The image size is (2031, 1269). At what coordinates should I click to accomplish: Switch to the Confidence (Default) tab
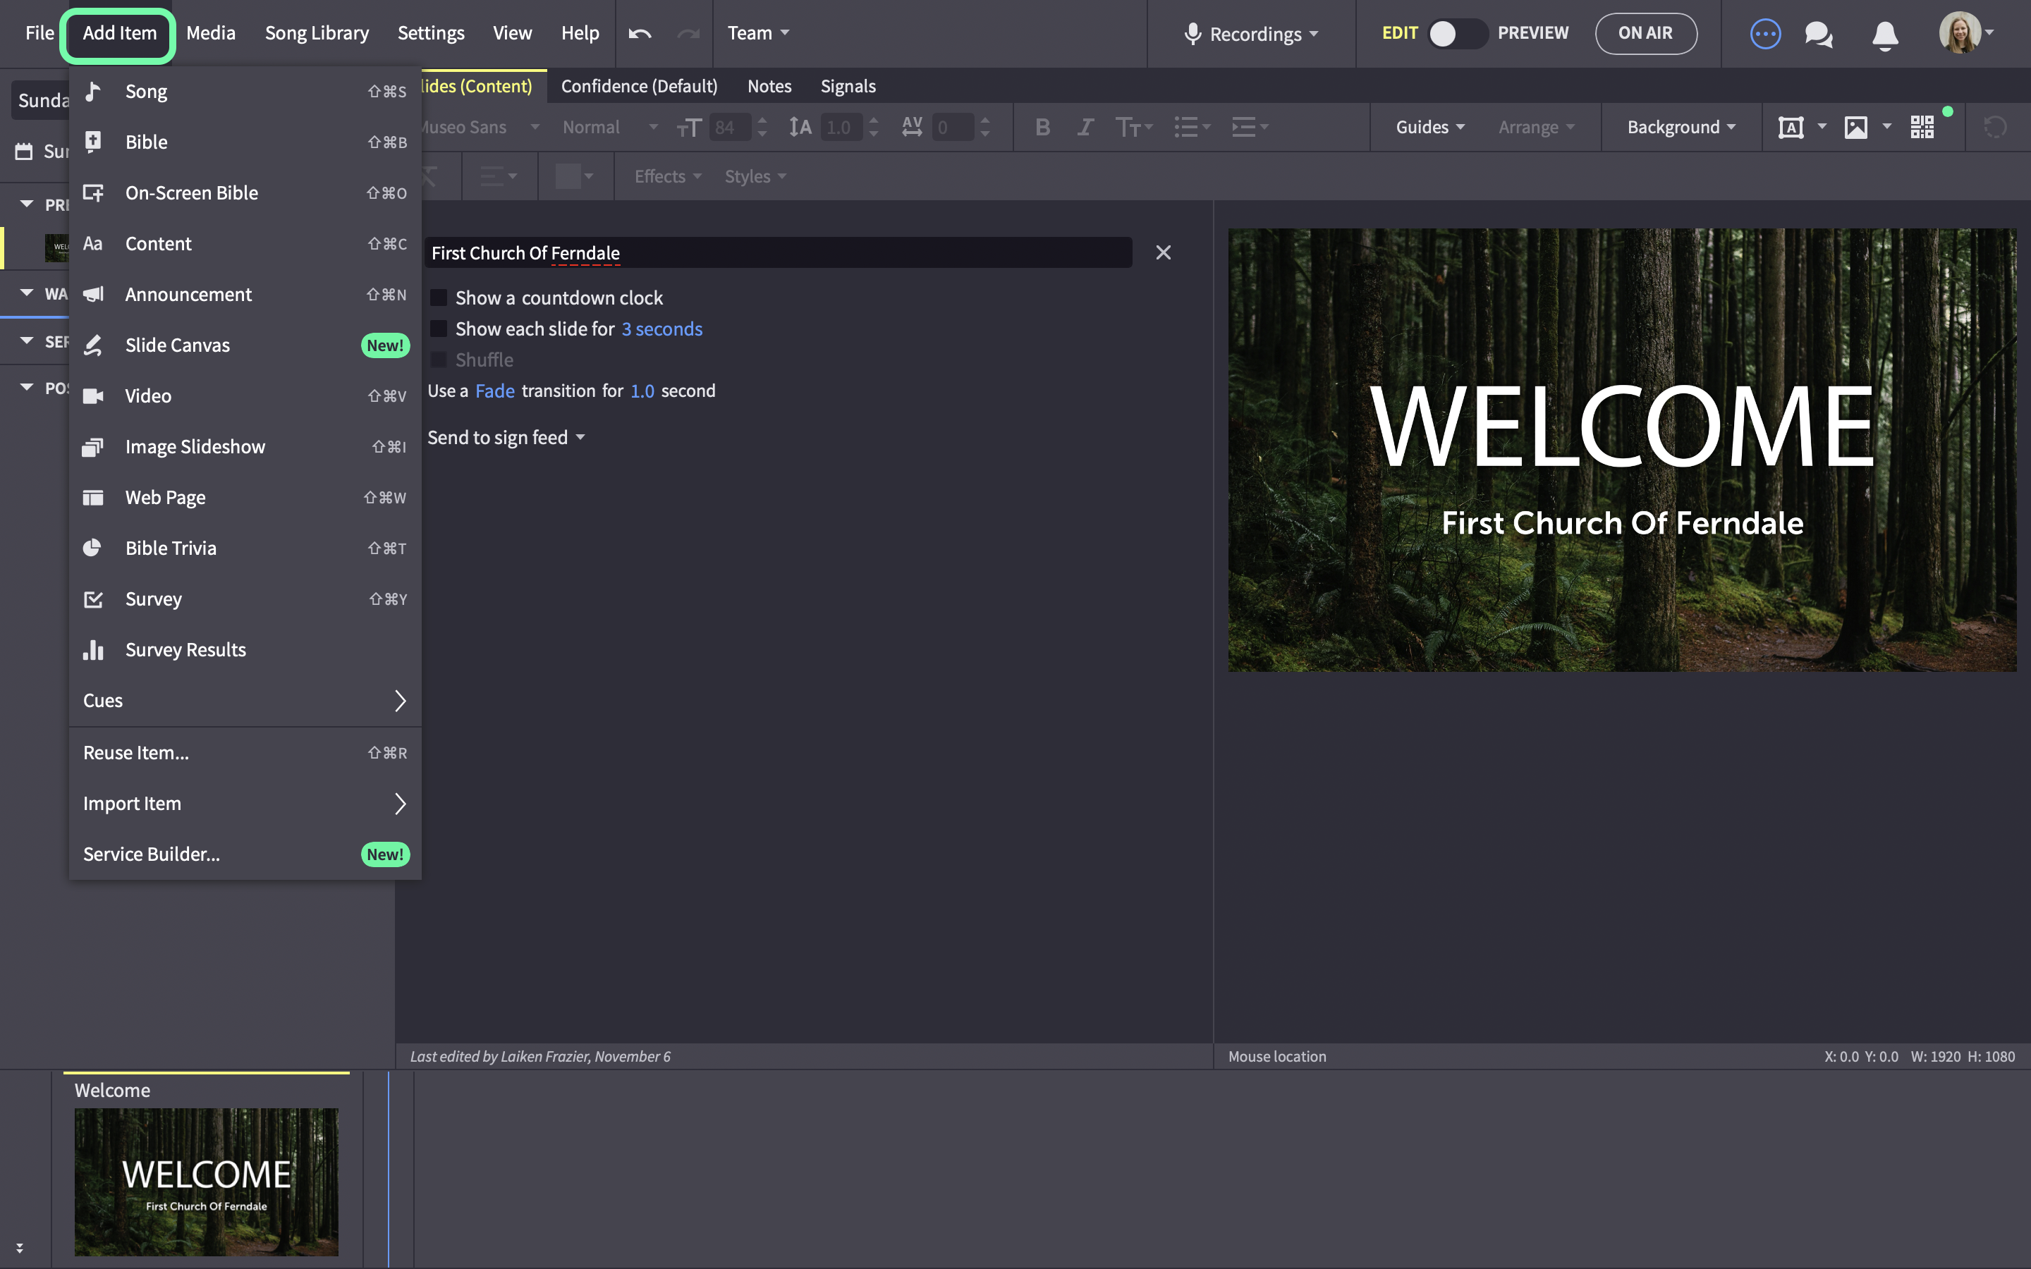[x=639, y=87]
